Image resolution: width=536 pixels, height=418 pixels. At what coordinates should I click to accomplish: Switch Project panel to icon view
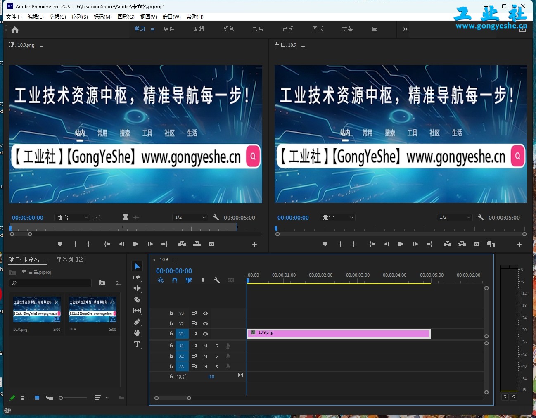point(37,398)
